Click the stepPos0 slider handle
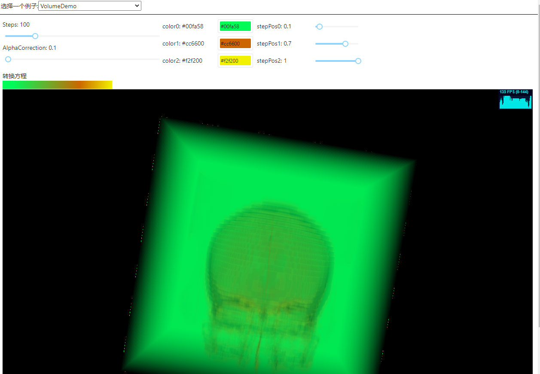The image size is (540, 374). pos(319,27)
